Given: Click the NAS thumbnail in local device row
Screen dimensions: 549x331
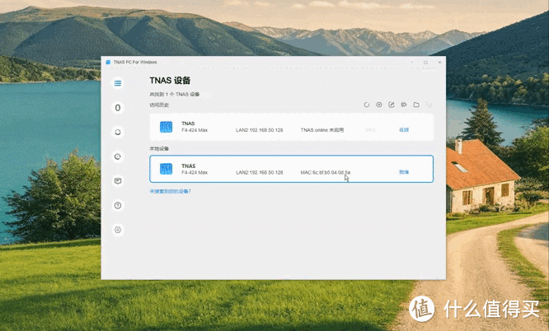Looking at the screenshot, I should coord(167,169).
